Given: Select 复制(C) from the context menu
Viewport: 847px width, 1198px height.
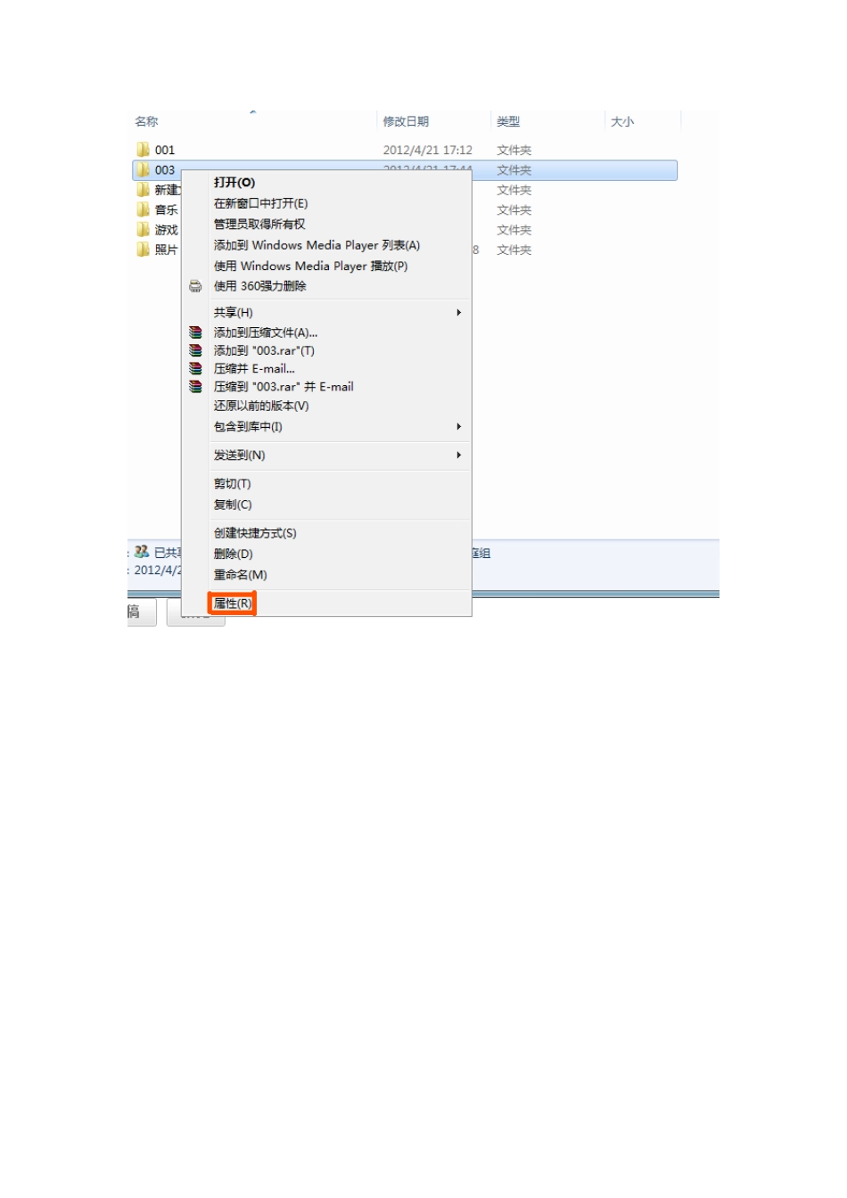Looking at the screenshot, I should click(x=233, y=505).
